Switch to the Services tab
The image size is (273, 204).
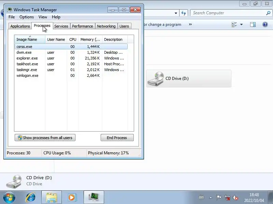[61, 26]
